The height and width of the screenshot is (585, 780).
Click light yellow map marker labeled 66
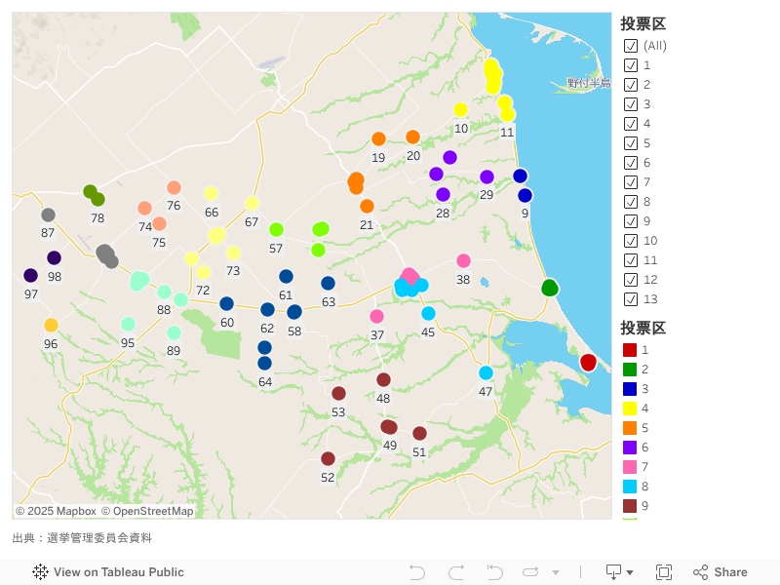[x=211, y=193]
